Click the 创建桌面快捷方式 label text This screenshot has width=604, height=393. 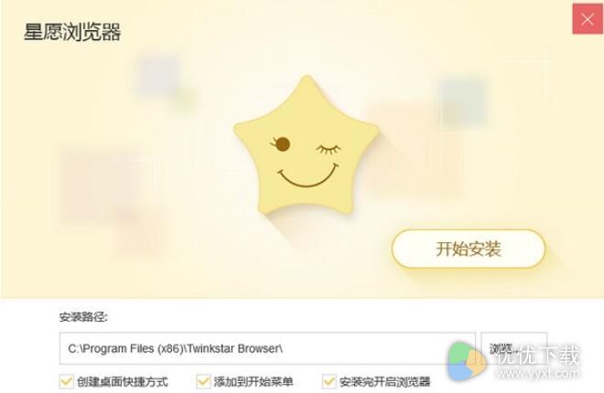point(123,382)
